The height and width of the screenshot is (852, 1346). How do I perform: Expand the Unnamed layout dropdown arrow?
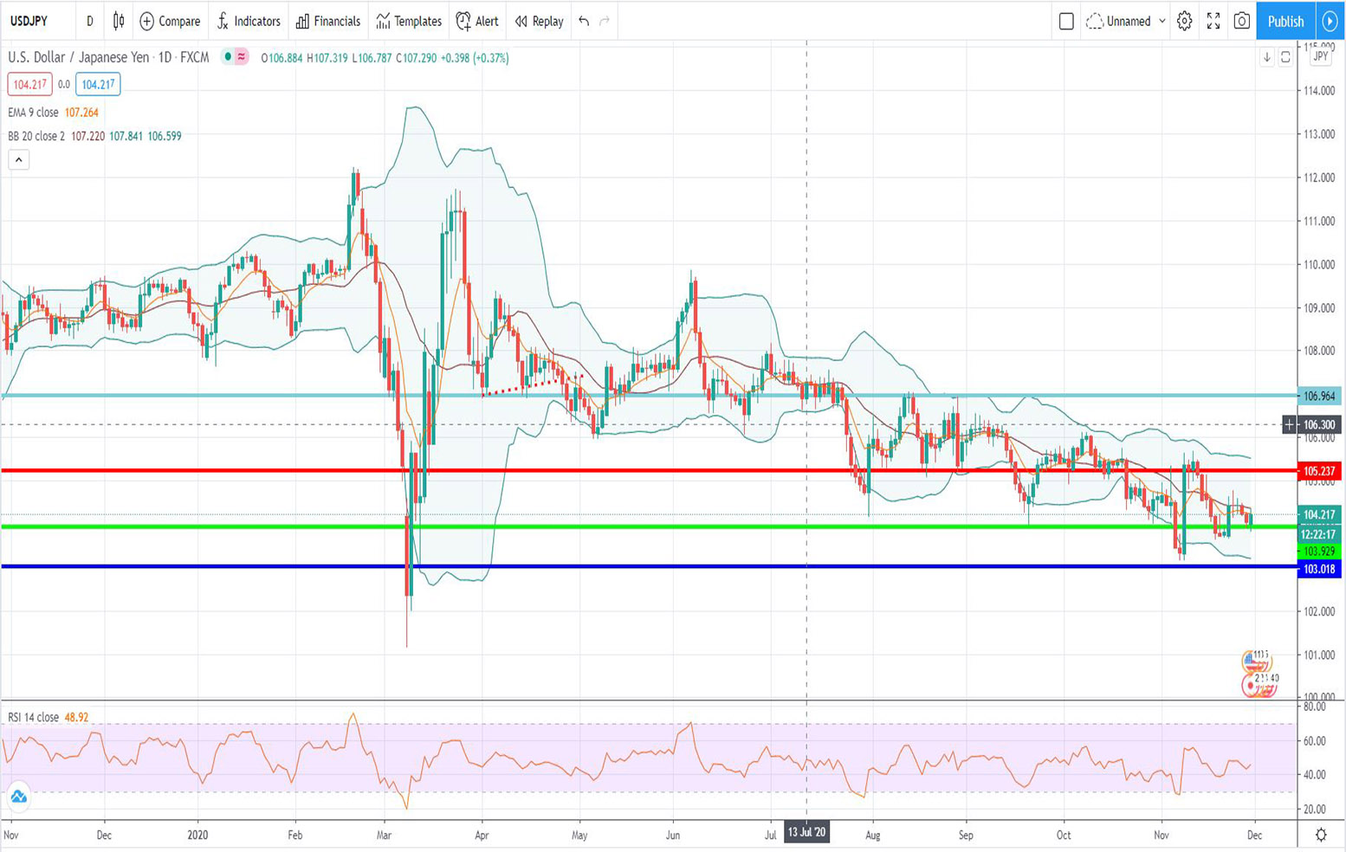1162,21
